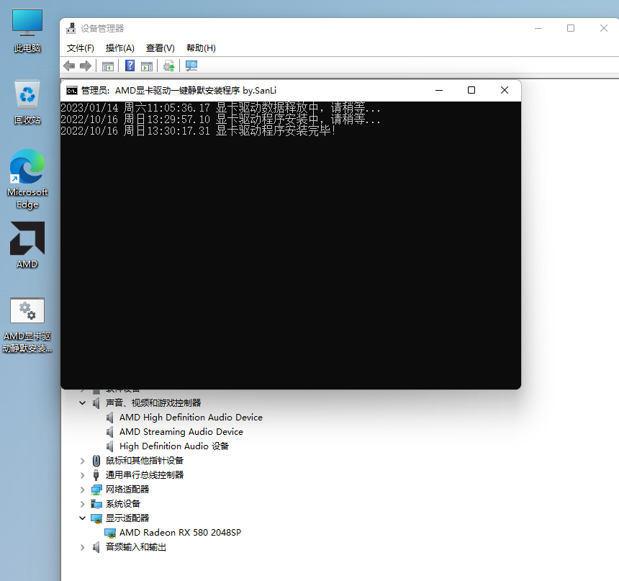Open the AMD Radeon Software desktop icon

[27, 238]
